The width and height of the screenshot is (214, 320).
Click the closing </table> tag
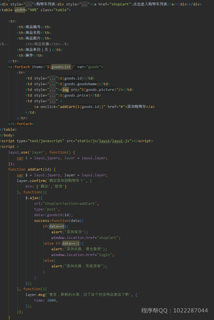point(8,130)
